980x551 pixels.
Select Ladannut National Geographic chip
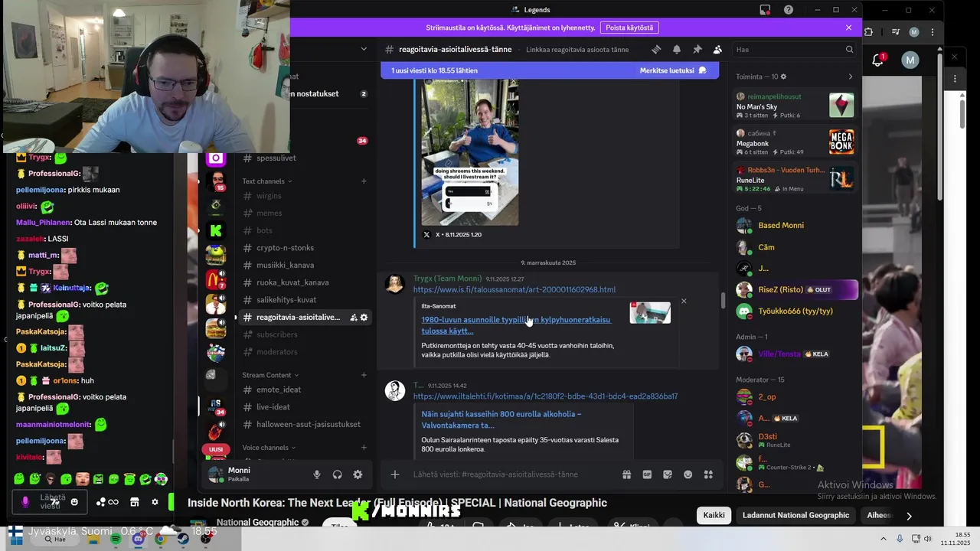[x=795, y=515]
